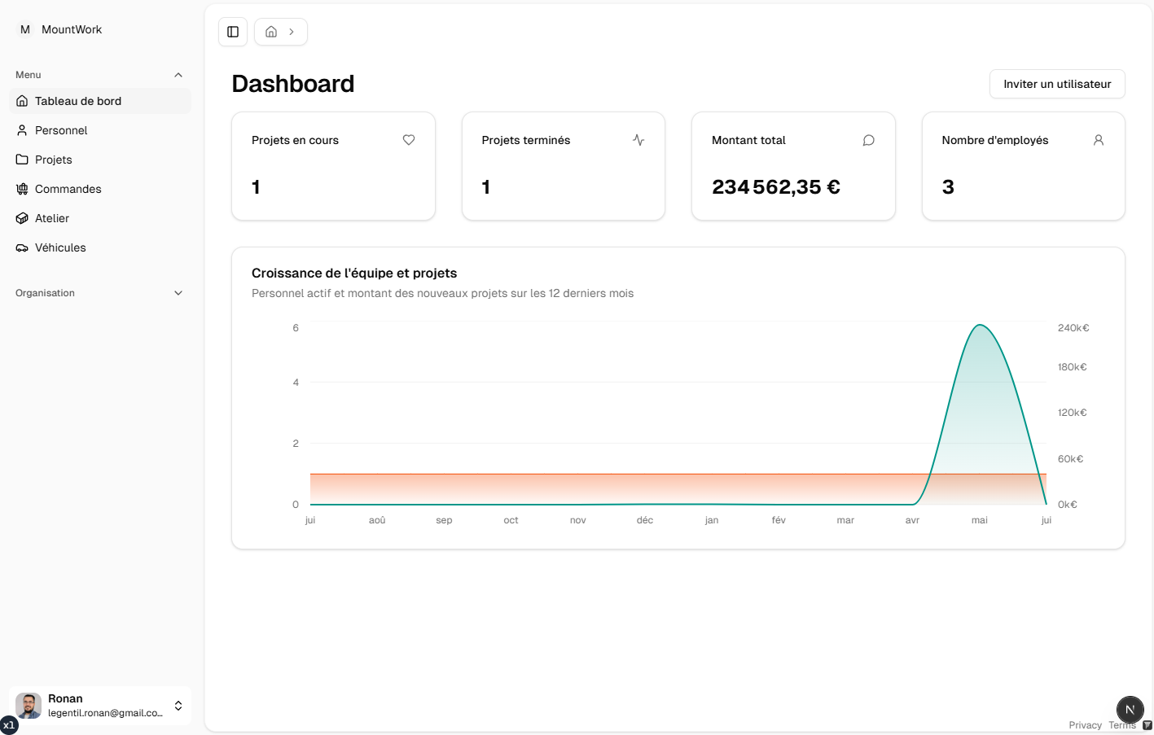Screen dimensions: 1154x735
Task: Collapse the Menu section chevron
Action: point(178,75)
